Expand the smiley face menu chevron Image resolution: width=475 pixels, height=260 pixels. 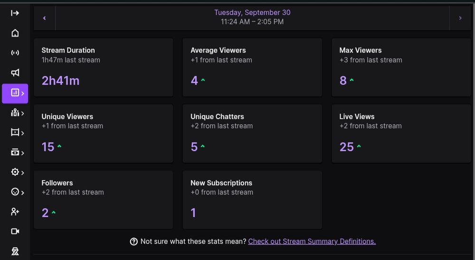point(22,192)
